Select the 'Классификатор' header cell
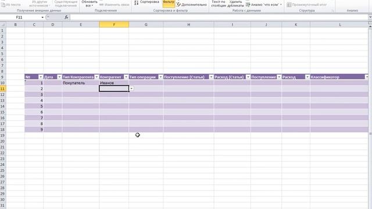This screenshot has width=372, height=209. click(x=339, y=77)
